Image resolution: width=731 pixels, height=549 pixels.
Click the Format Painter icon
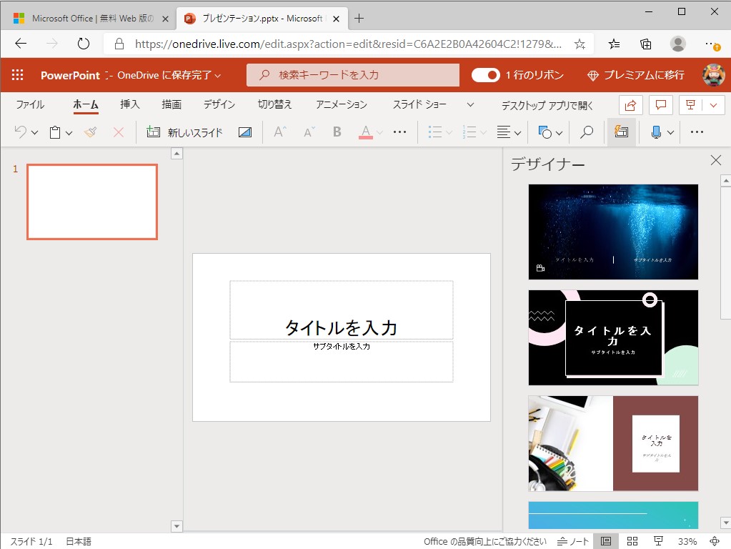(x=91, y=132)
